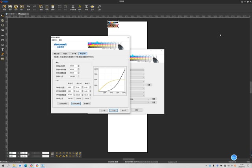Click the Import icon with the down arrow

click(22, 7)
